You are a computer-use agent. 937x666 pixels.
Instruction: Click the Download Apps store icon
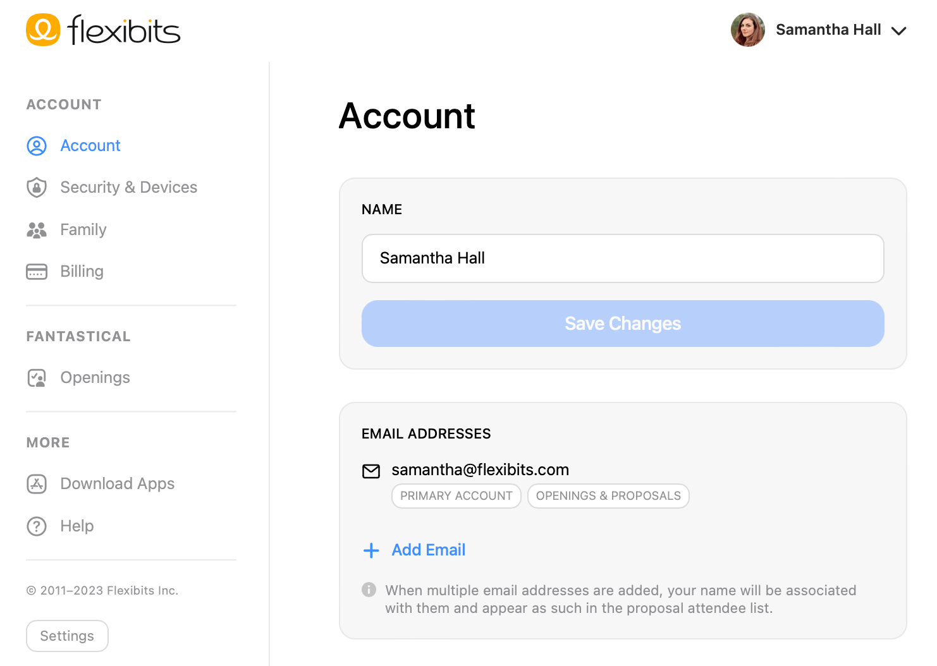(x=37, y=484)
